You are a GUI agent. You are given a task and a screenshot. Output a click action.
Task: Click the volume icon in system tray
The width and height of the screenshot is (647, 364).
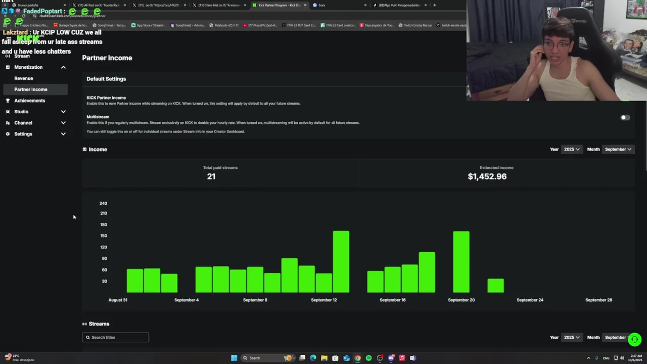coord(622,358)
